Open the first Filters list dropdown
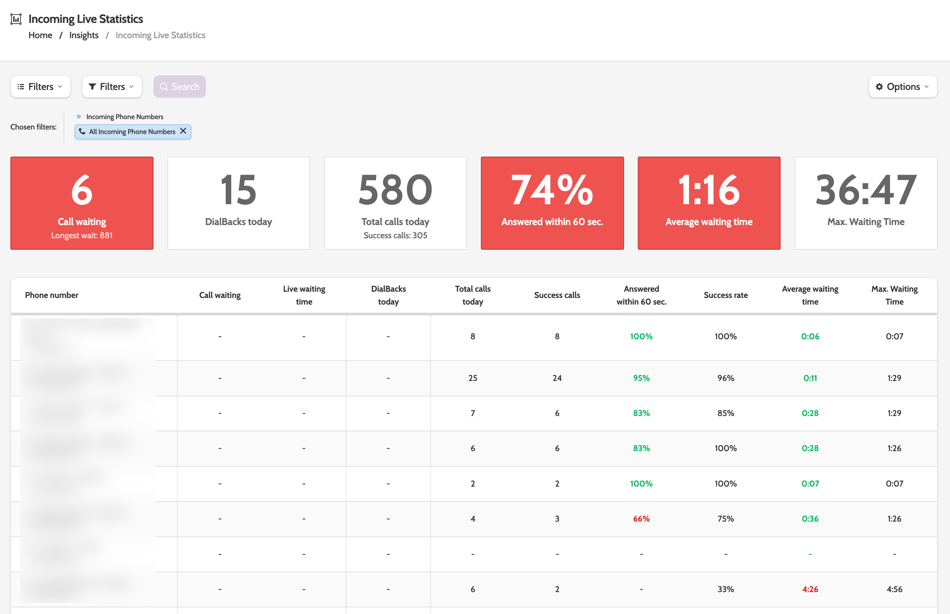 (x=41, y=86)
